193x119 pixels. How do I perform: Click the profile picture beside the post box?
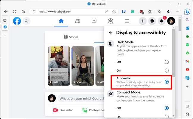pos(52,98)
